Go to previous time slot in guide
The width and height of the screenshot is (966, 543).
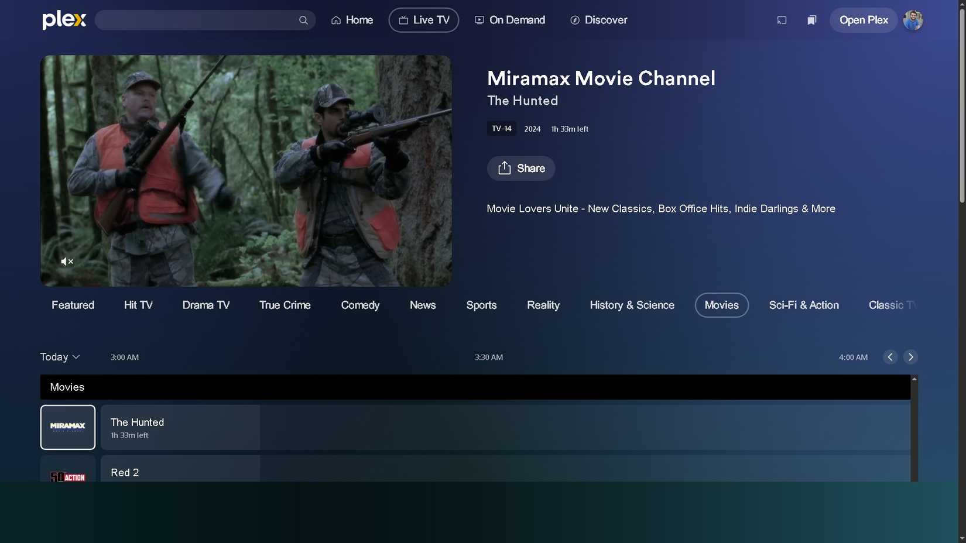[890, 357]
